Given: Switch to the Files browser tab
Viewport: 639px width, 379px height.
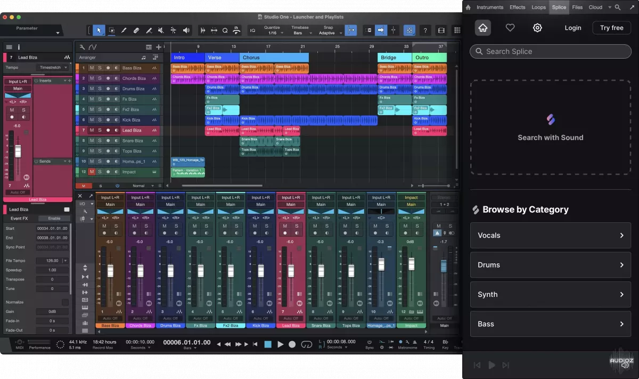Looking at the screenshot, I should [577, 7].
